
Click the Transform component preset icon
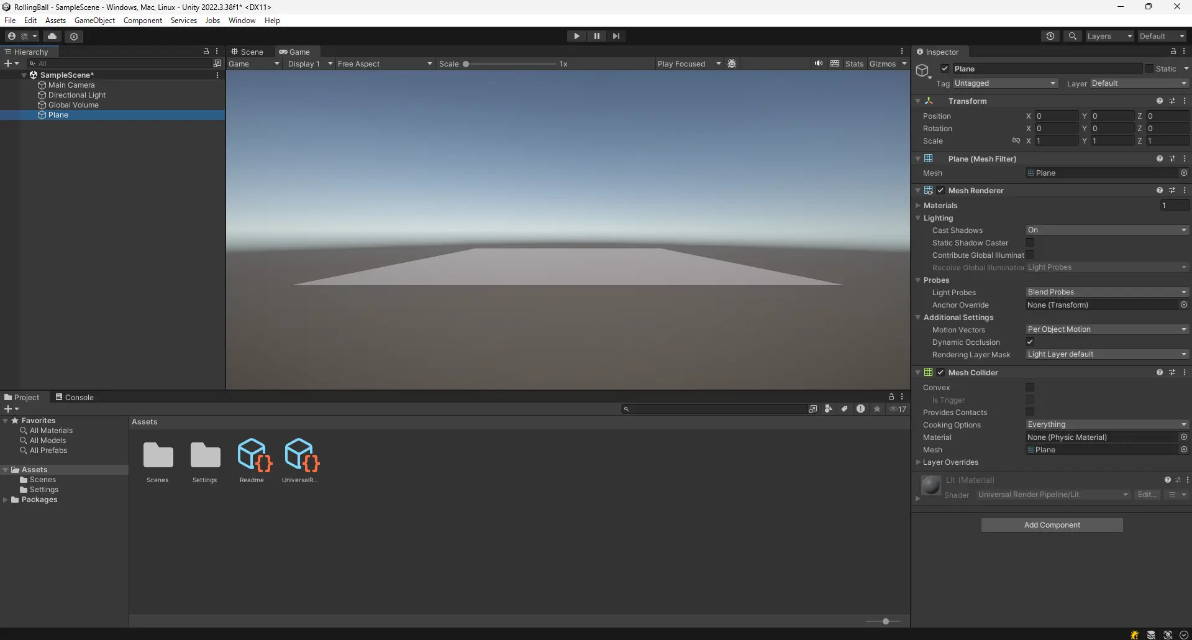click(1172, 101)
